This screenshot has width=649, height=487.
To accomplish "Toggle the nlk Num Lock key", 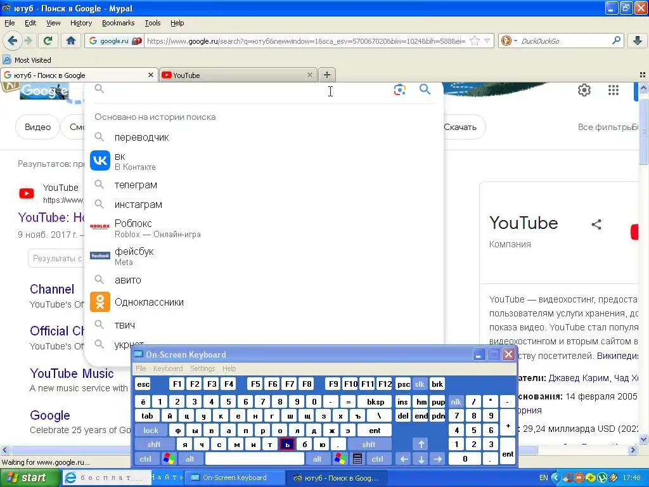I will tap(456, 401).
